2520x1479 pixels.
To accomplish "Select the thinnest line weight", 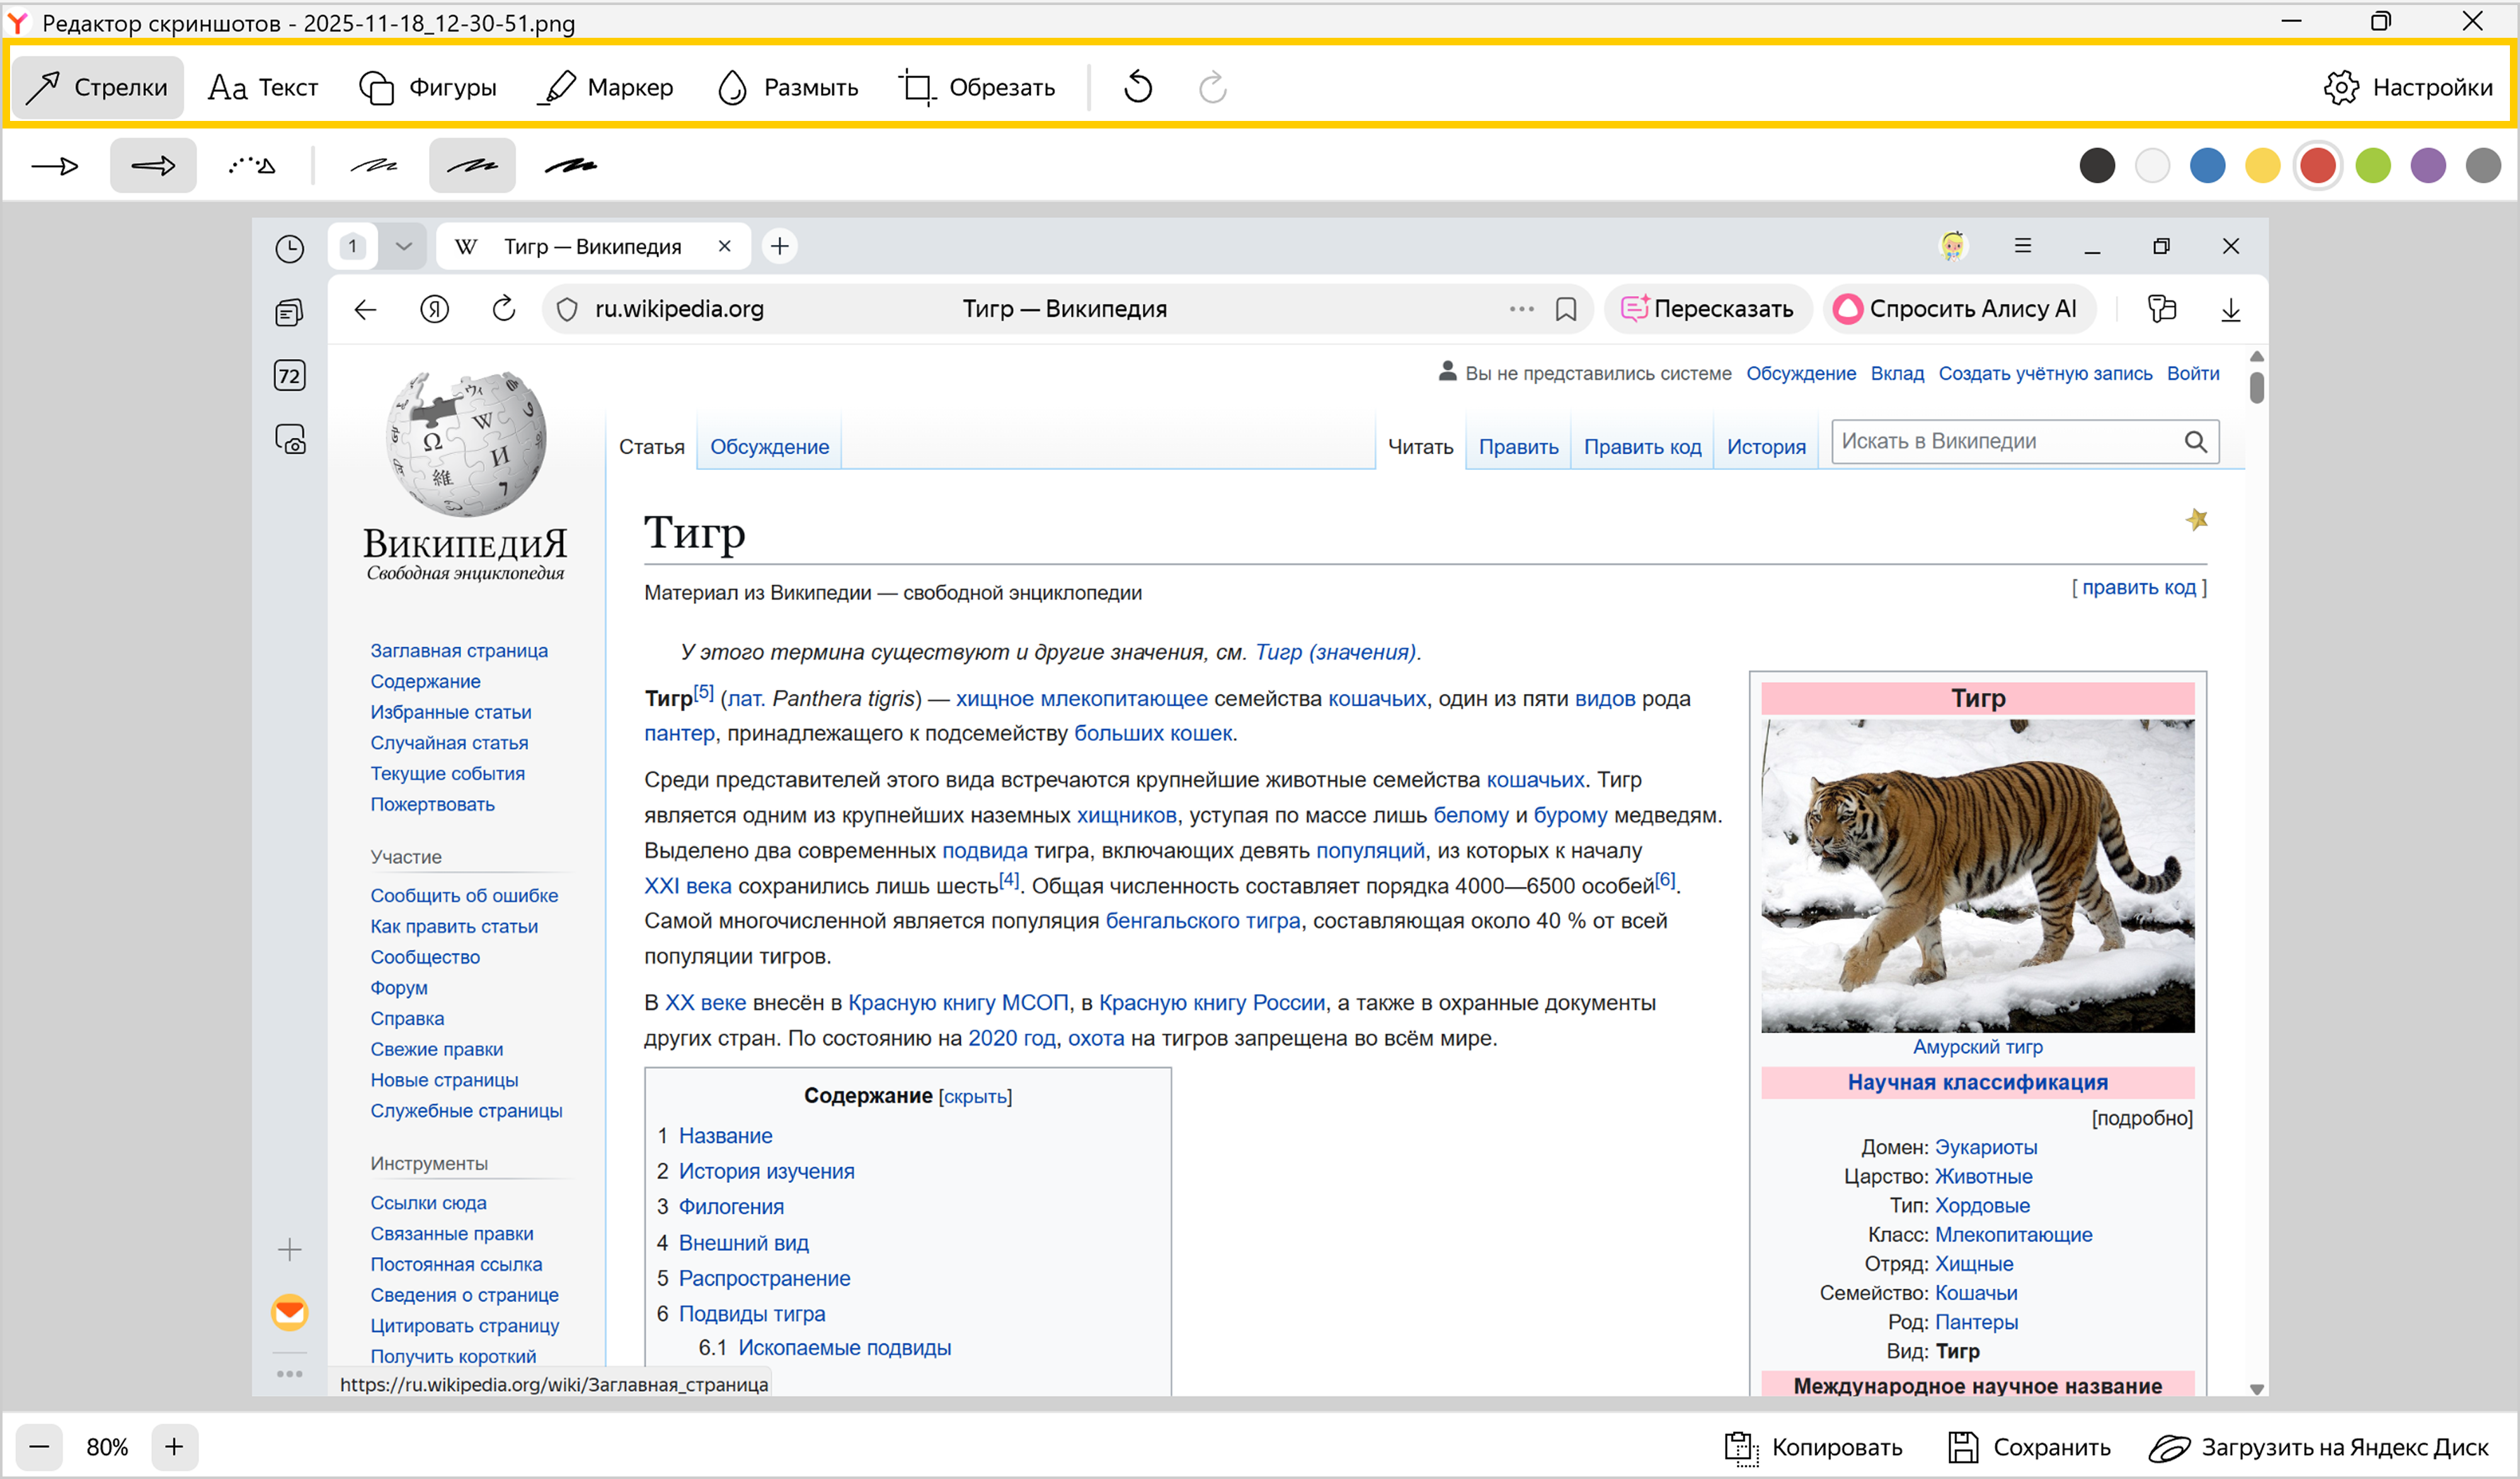I will tap(374, 166).
